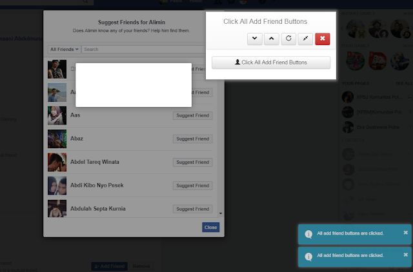The image size is (413, 272).
Task: Click the up chevron button in extension popup
Action: [271, 39]
